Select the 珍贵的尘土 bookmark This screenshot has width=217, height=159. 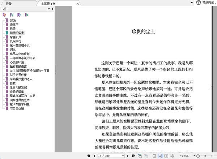pyautogui.click(x=17, y=33)
